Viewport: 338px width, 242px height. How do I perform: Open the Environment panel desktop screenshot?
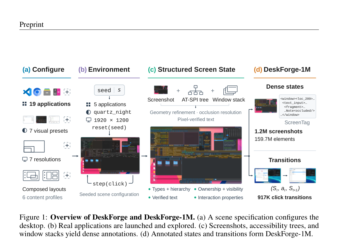[x=110, y=156]
